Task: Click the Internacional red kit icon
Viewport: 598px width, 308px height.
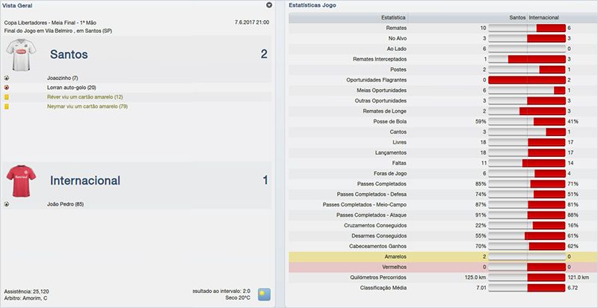Action: point(21,180)
